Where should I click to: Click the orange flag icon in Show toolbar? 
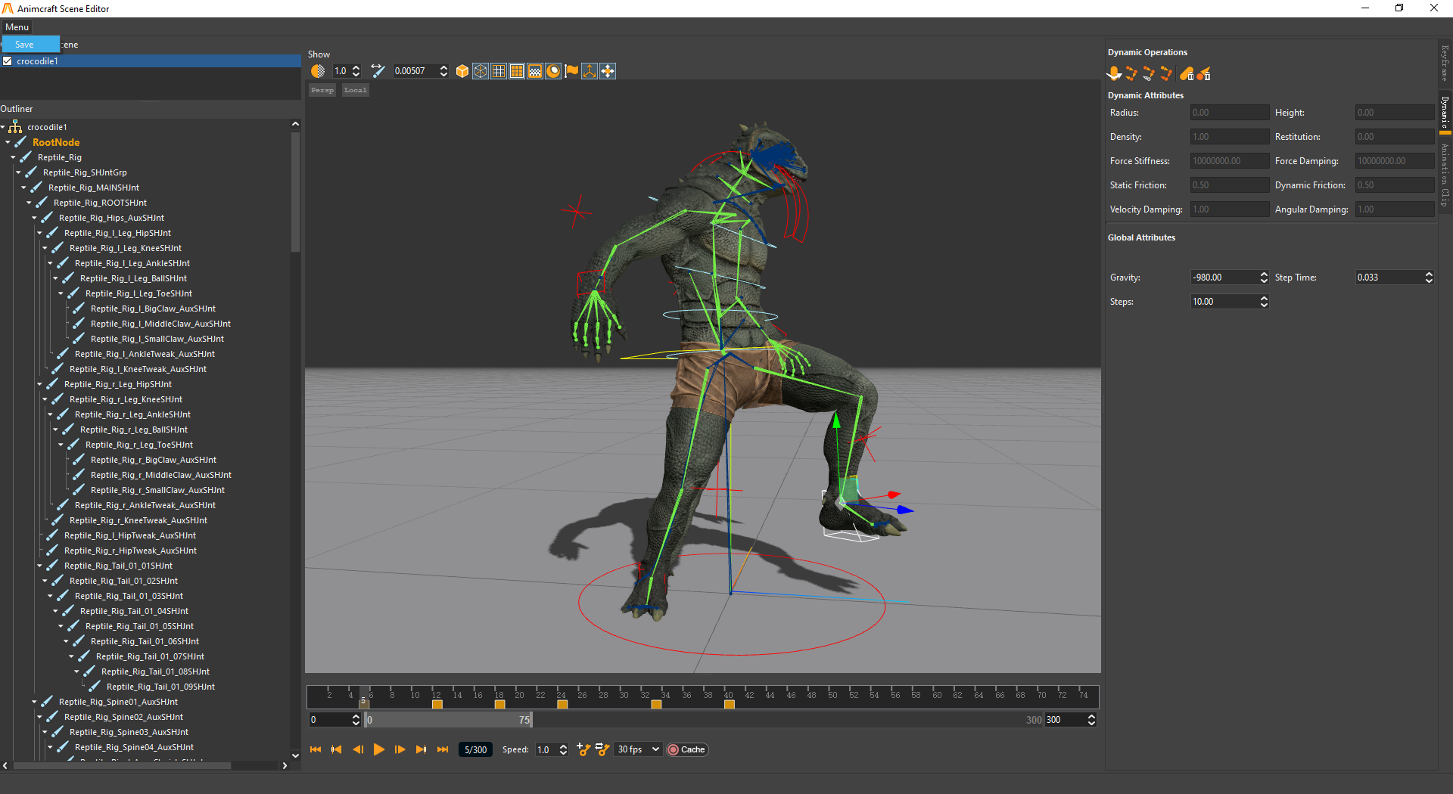(571, 71)
